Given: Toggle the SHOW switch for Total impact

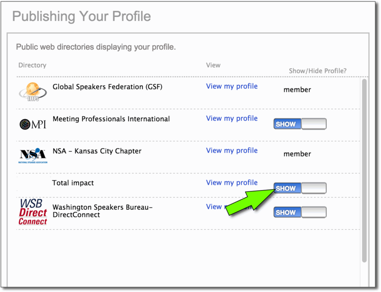Looking at the screenshot, I should [x=300, y=188].
